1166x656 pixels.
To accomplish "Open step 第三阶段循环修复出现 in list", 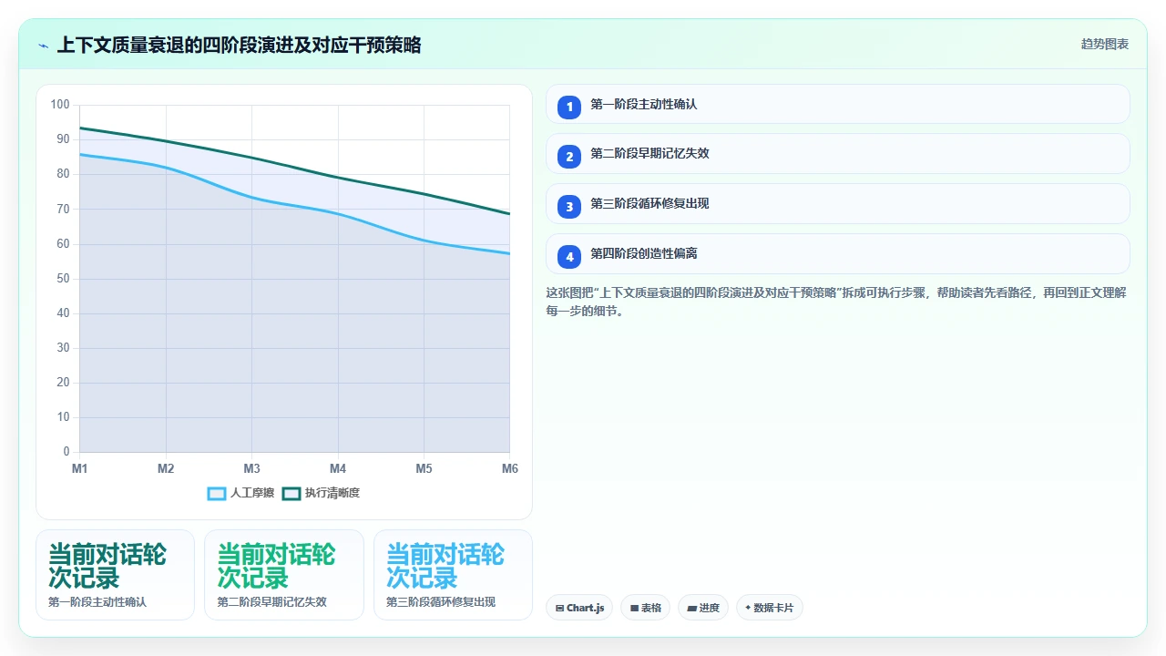I will tap(838, 204).
